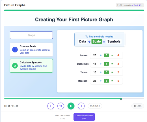
Task: Open the Let's Get Started section tab
Action: (62, 117)
